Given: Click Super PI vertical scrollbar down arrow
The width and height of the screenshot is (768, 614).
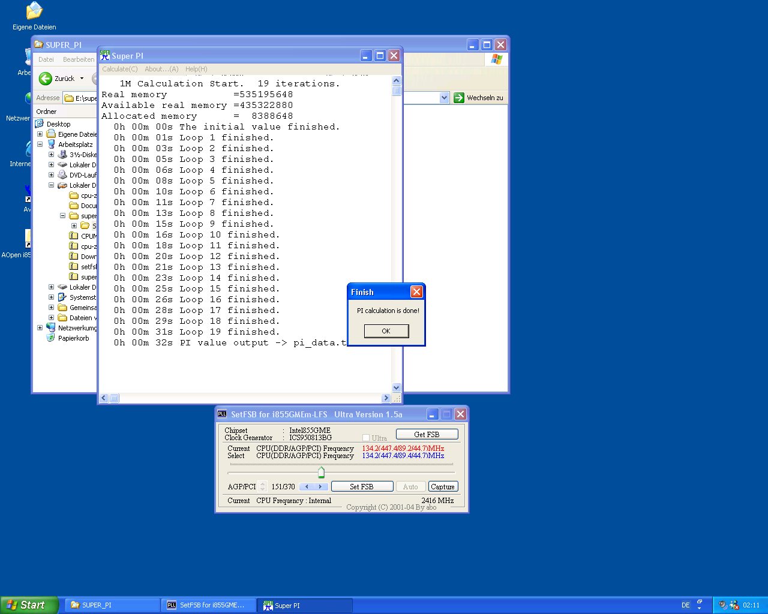Looking at the screenshot, I should click(396, 388).
